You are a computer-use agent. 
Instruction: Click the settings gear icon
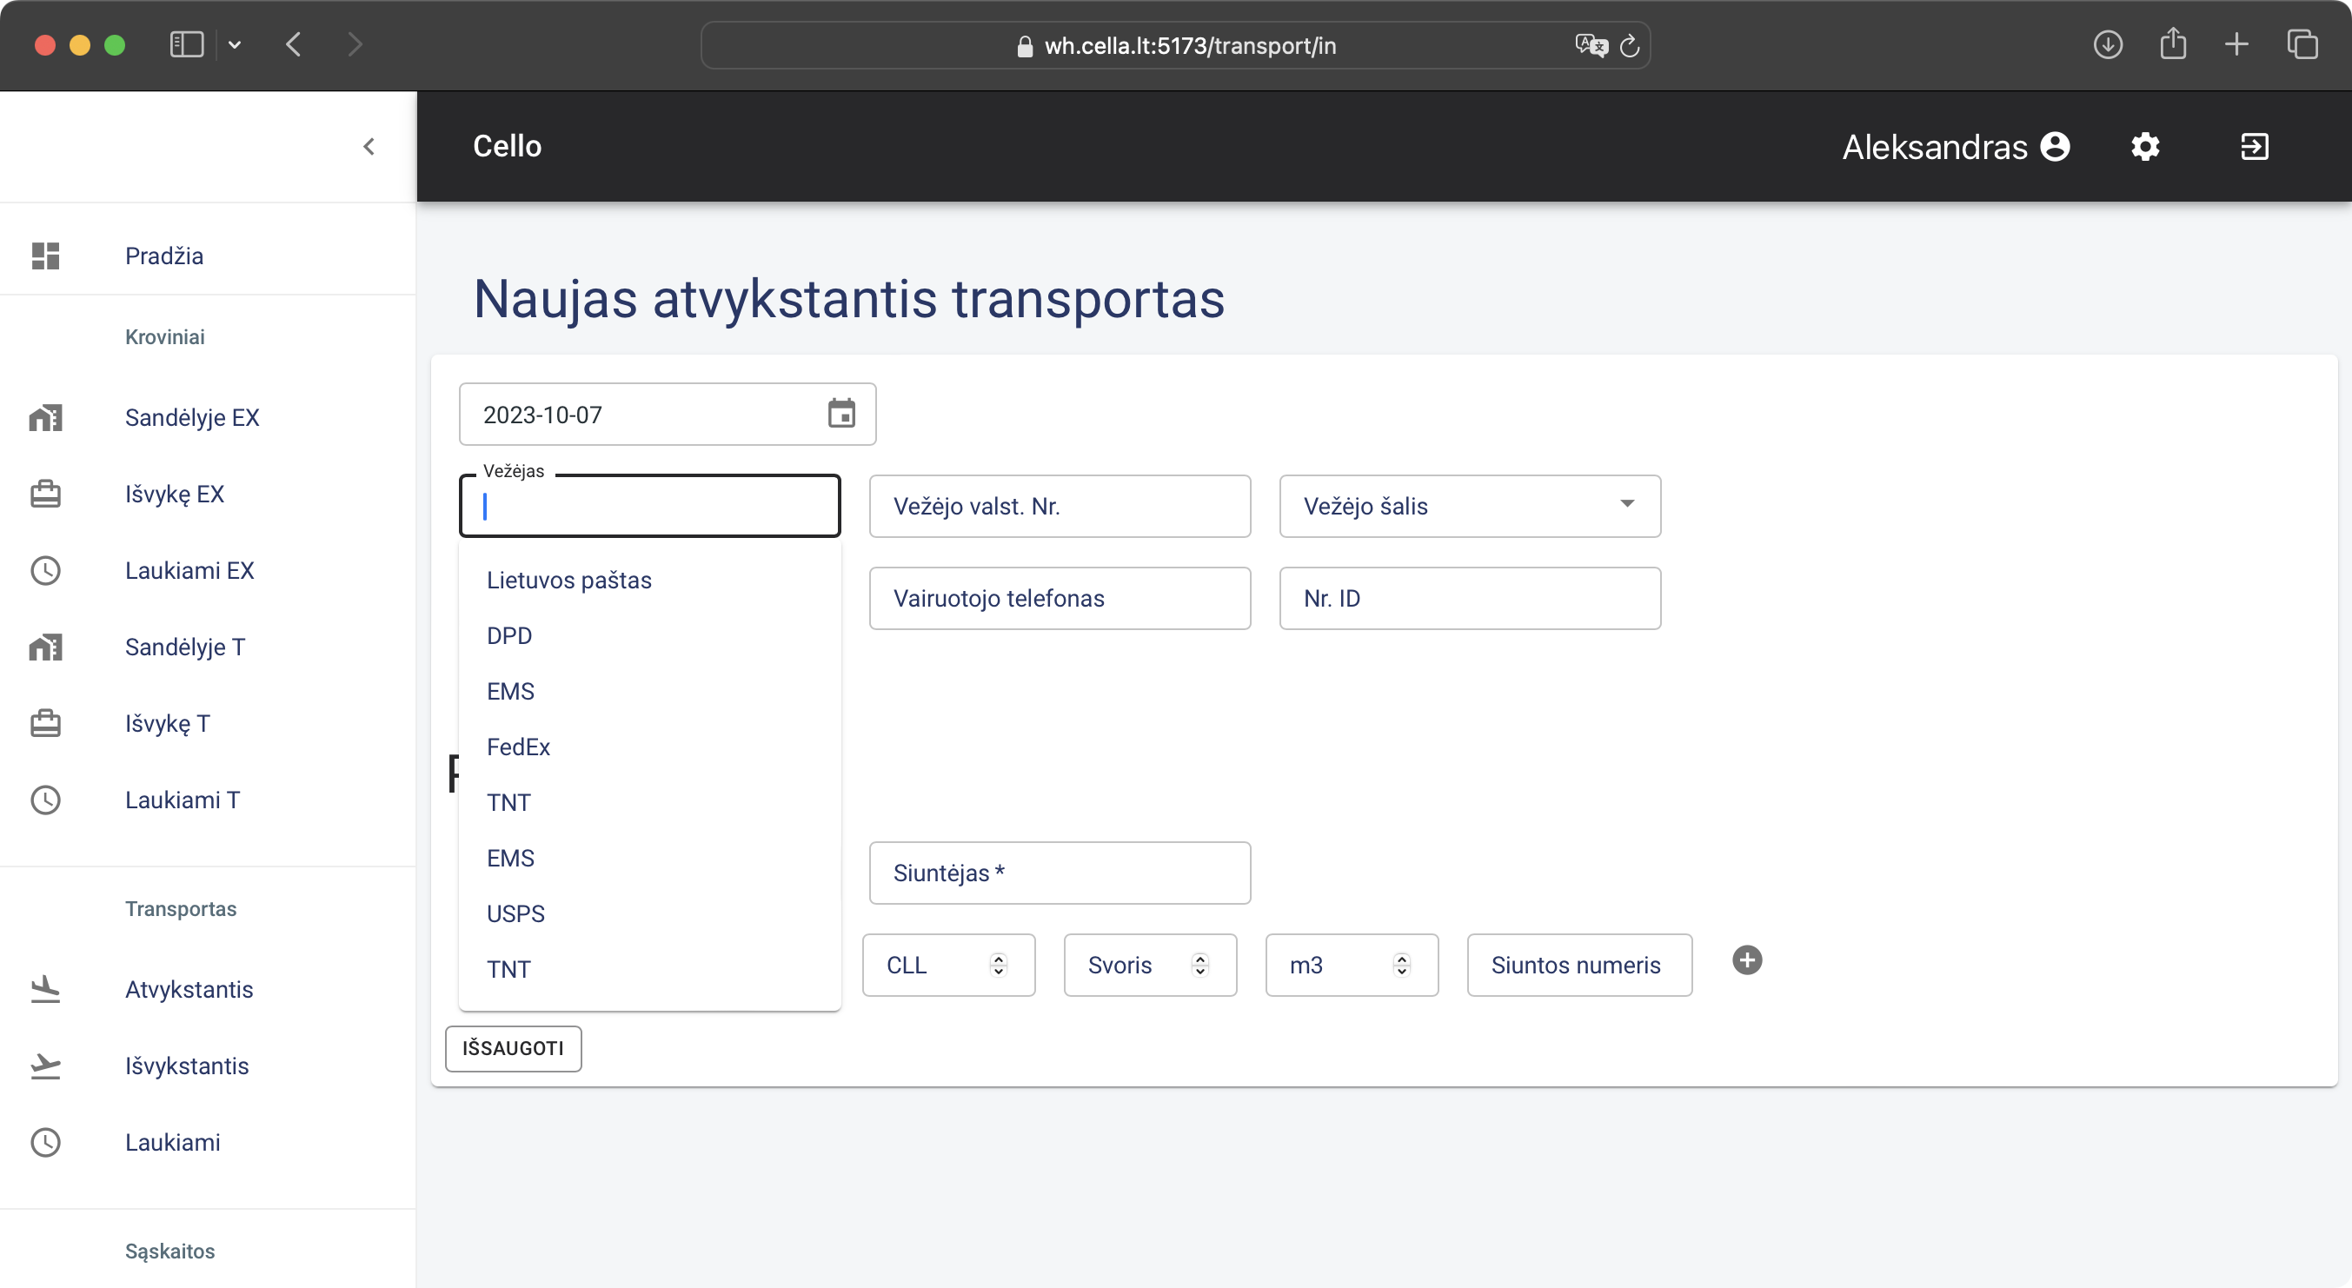point(2145,146)
